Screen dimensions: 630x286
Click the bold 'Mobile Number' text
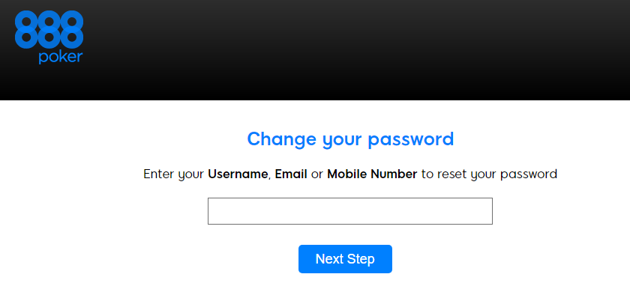(372, 174)
